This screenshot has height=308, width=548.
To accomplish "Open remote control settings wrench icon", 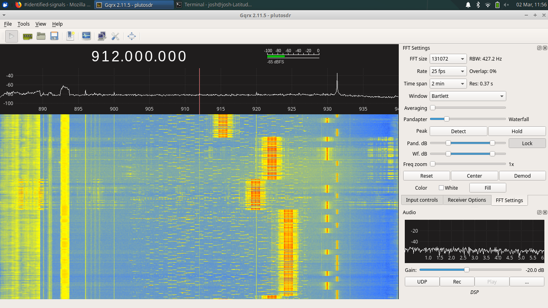I will (116, 36).
